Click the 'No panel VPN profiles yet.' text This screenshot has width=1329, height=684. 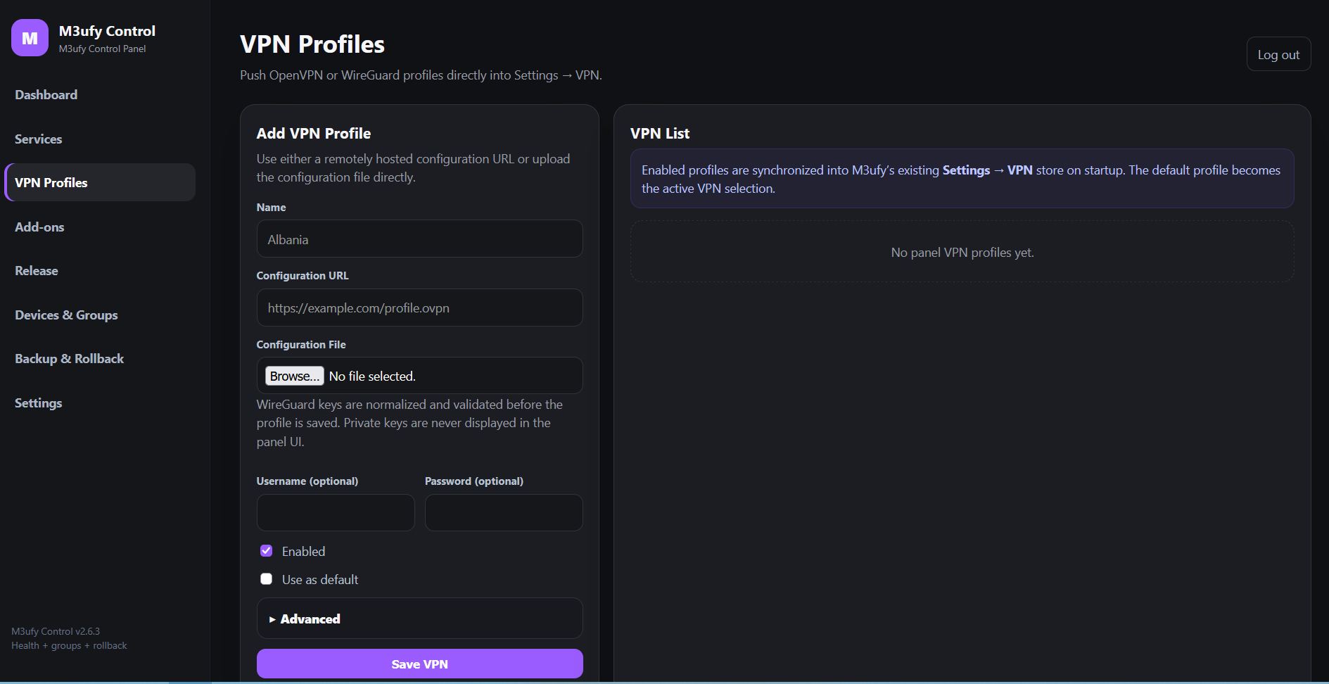click(962, 253)
